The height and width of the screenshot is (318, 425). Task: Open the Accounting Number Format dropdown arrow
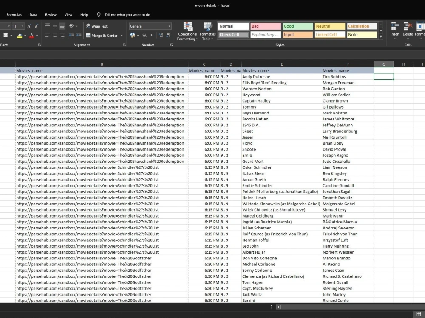138,36
